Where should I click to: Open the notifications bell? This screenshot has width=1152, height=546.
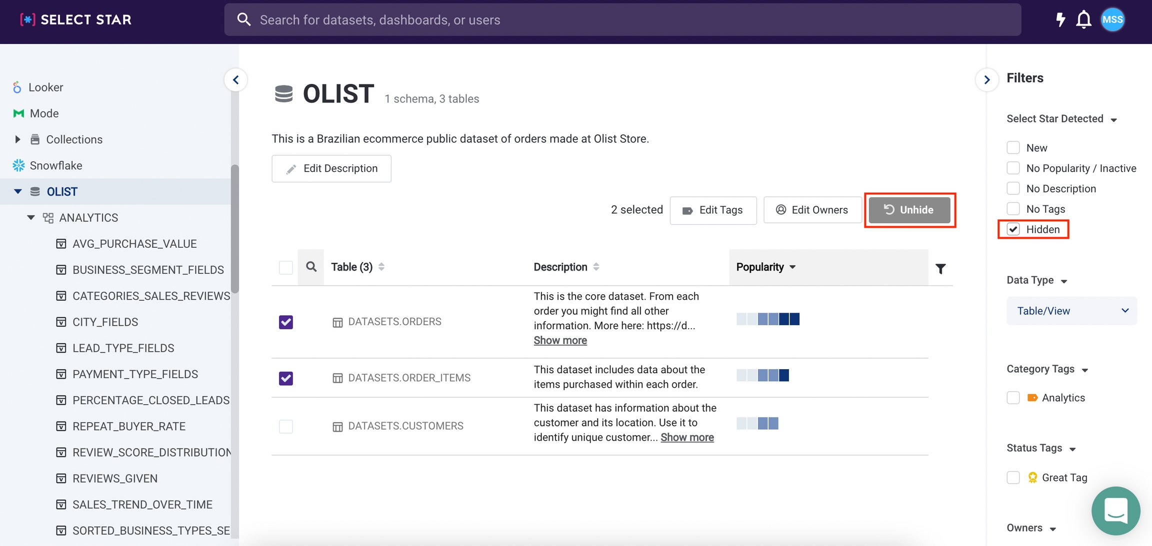(1083, 19)
